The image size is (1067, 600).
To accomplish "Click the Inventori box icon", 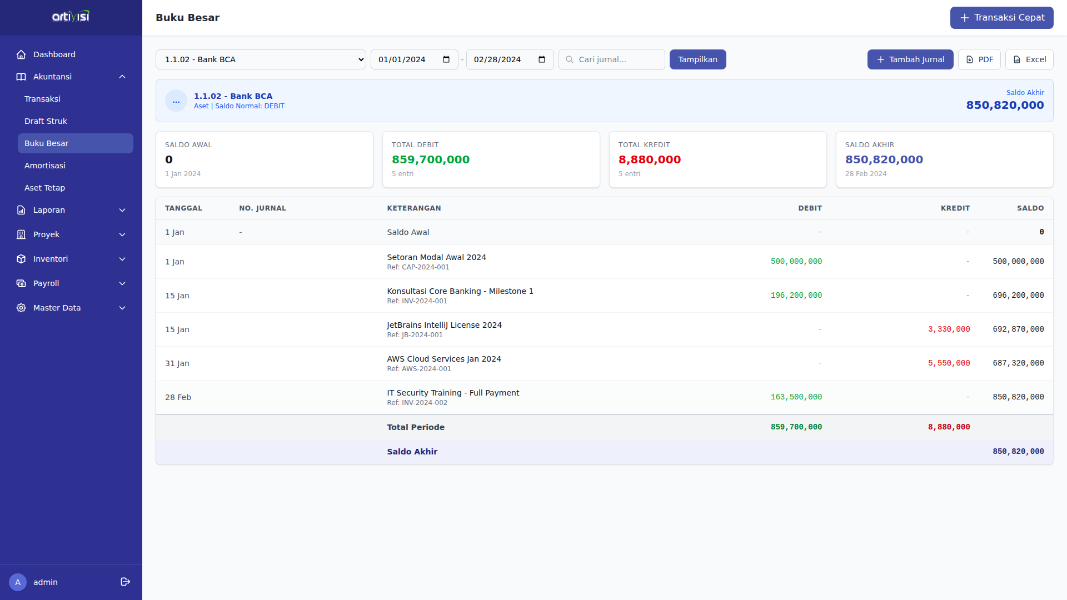I will (21, 259).
